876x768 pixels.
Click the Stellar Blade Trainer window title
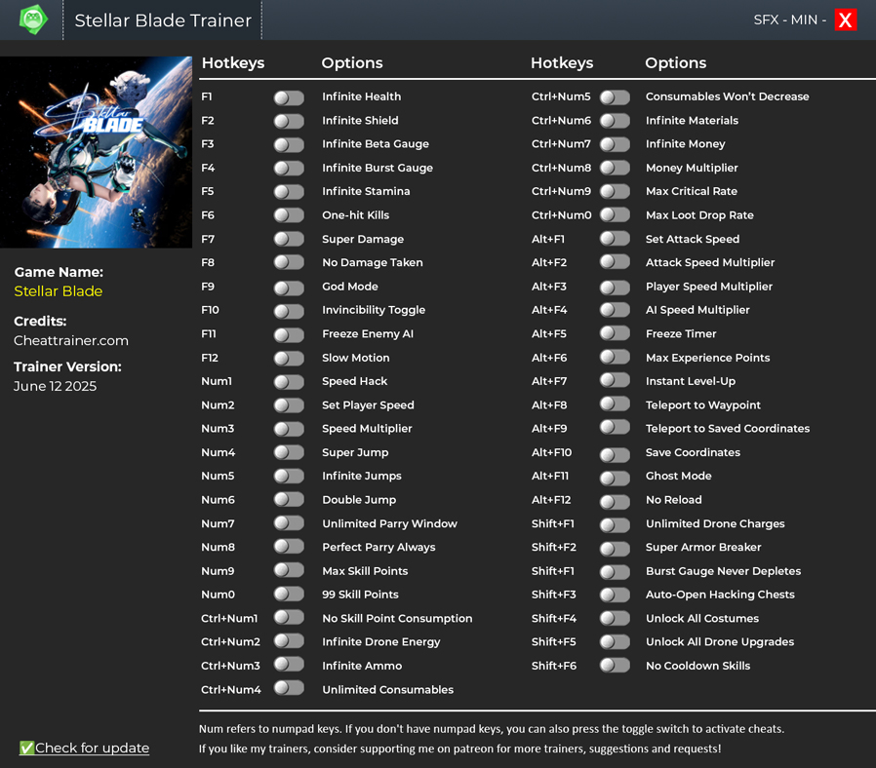(163, 20)
